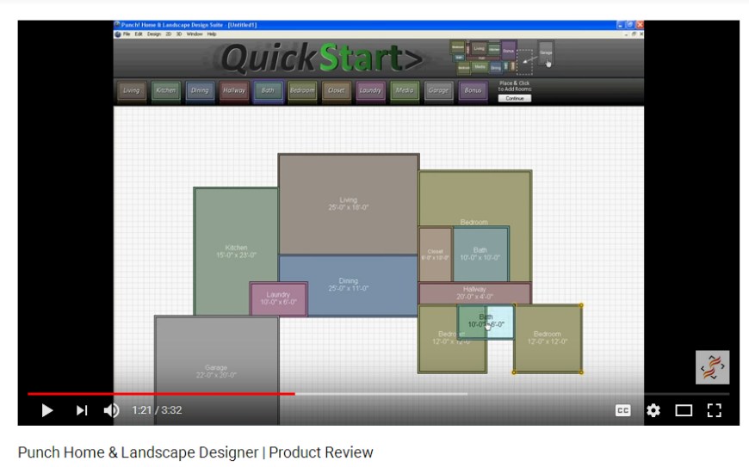Click the Place & Click to Add Rooms text

[x=515, y=86]
